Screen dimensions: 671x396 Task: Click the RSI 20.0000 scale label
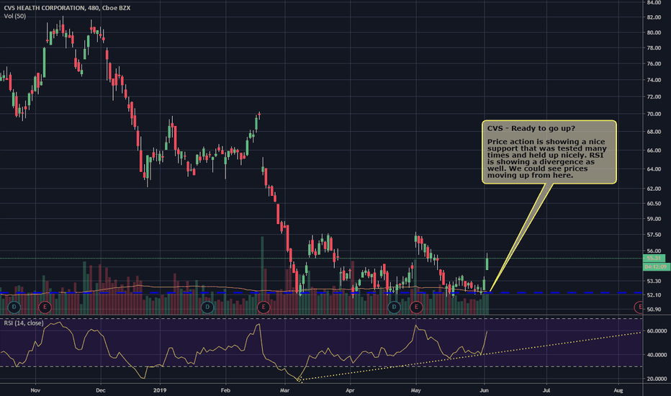[657, 379]
